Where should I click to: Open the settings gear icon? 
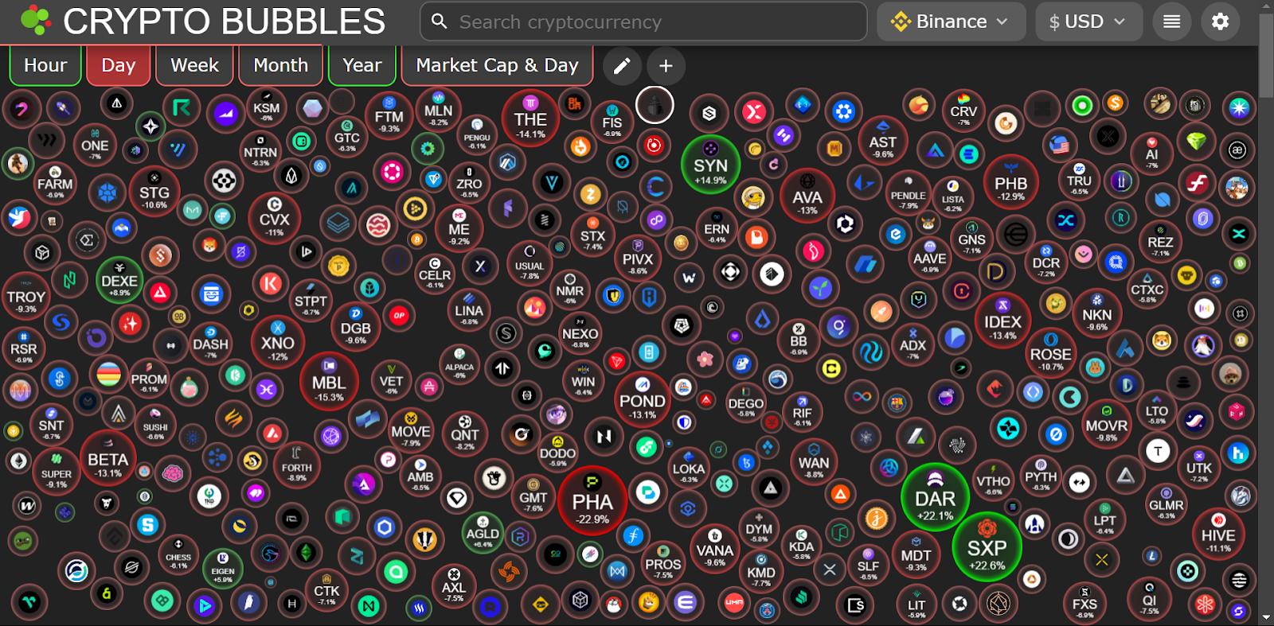click(x=1220, y=21)
